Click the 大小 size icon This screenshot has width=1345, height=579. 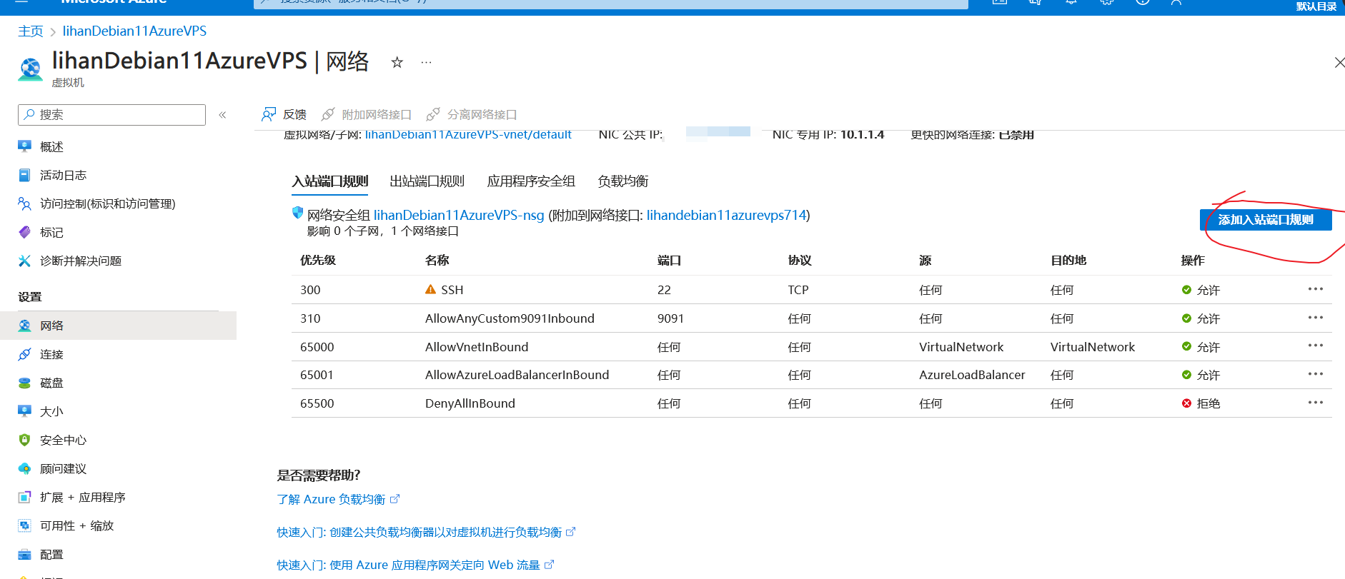[24, 411]
